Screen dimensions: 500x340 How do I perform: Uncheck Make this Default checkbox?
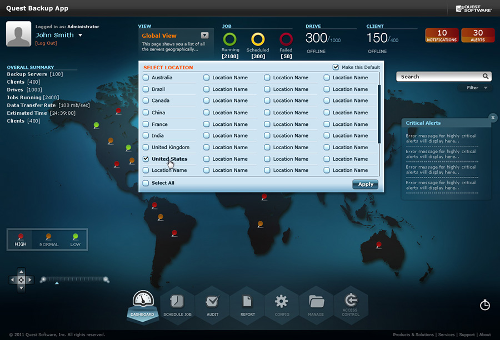[336, 67]
